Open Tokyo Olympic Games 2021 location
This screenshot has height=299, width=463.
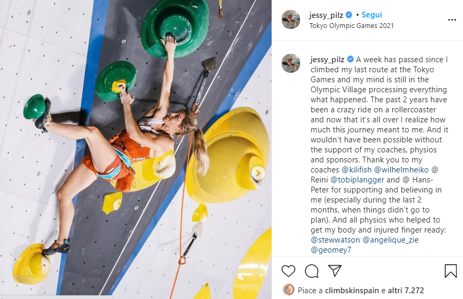pyautogui.click(x=351, y=26)
